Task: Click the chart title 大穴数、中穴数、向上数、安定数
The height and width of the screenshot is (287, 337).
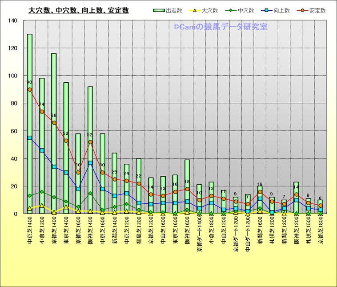Action: [x=79, y=10]
